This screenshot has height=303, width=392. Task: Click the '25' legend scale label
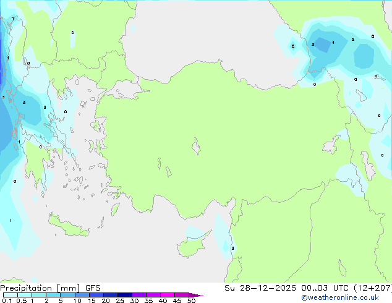click(x=120, y=301)
